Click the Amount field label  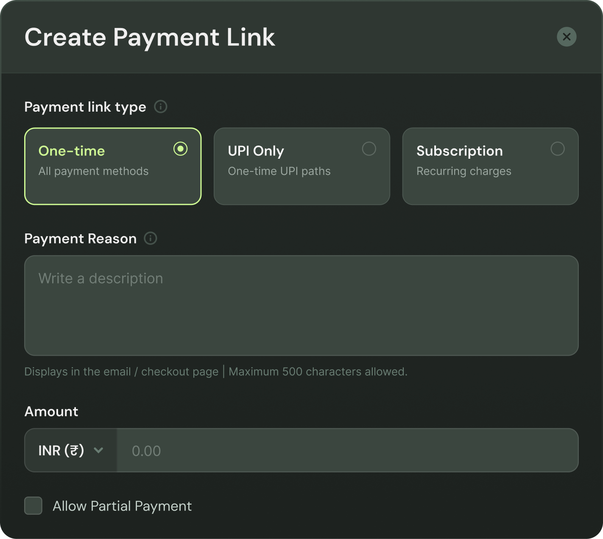click(51, 412)
